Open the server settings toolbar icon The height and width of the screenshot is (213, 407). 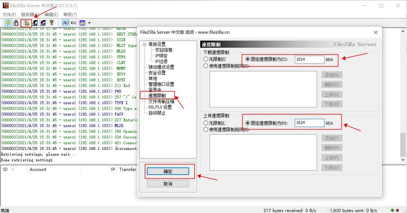pos(26,23)
